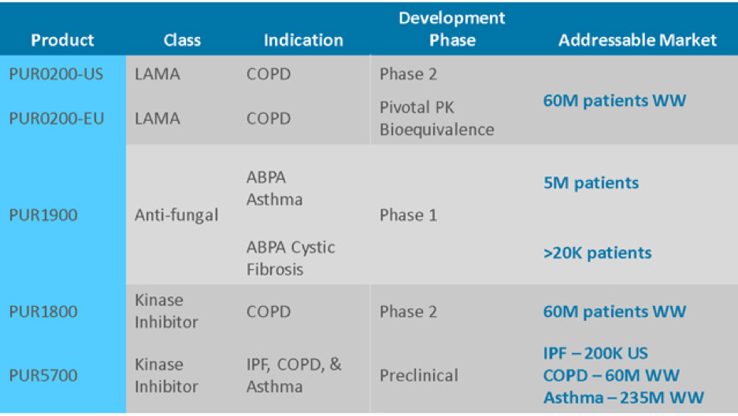
Task: Select the Addressable Market column header
Action: [x=637, y=40]
